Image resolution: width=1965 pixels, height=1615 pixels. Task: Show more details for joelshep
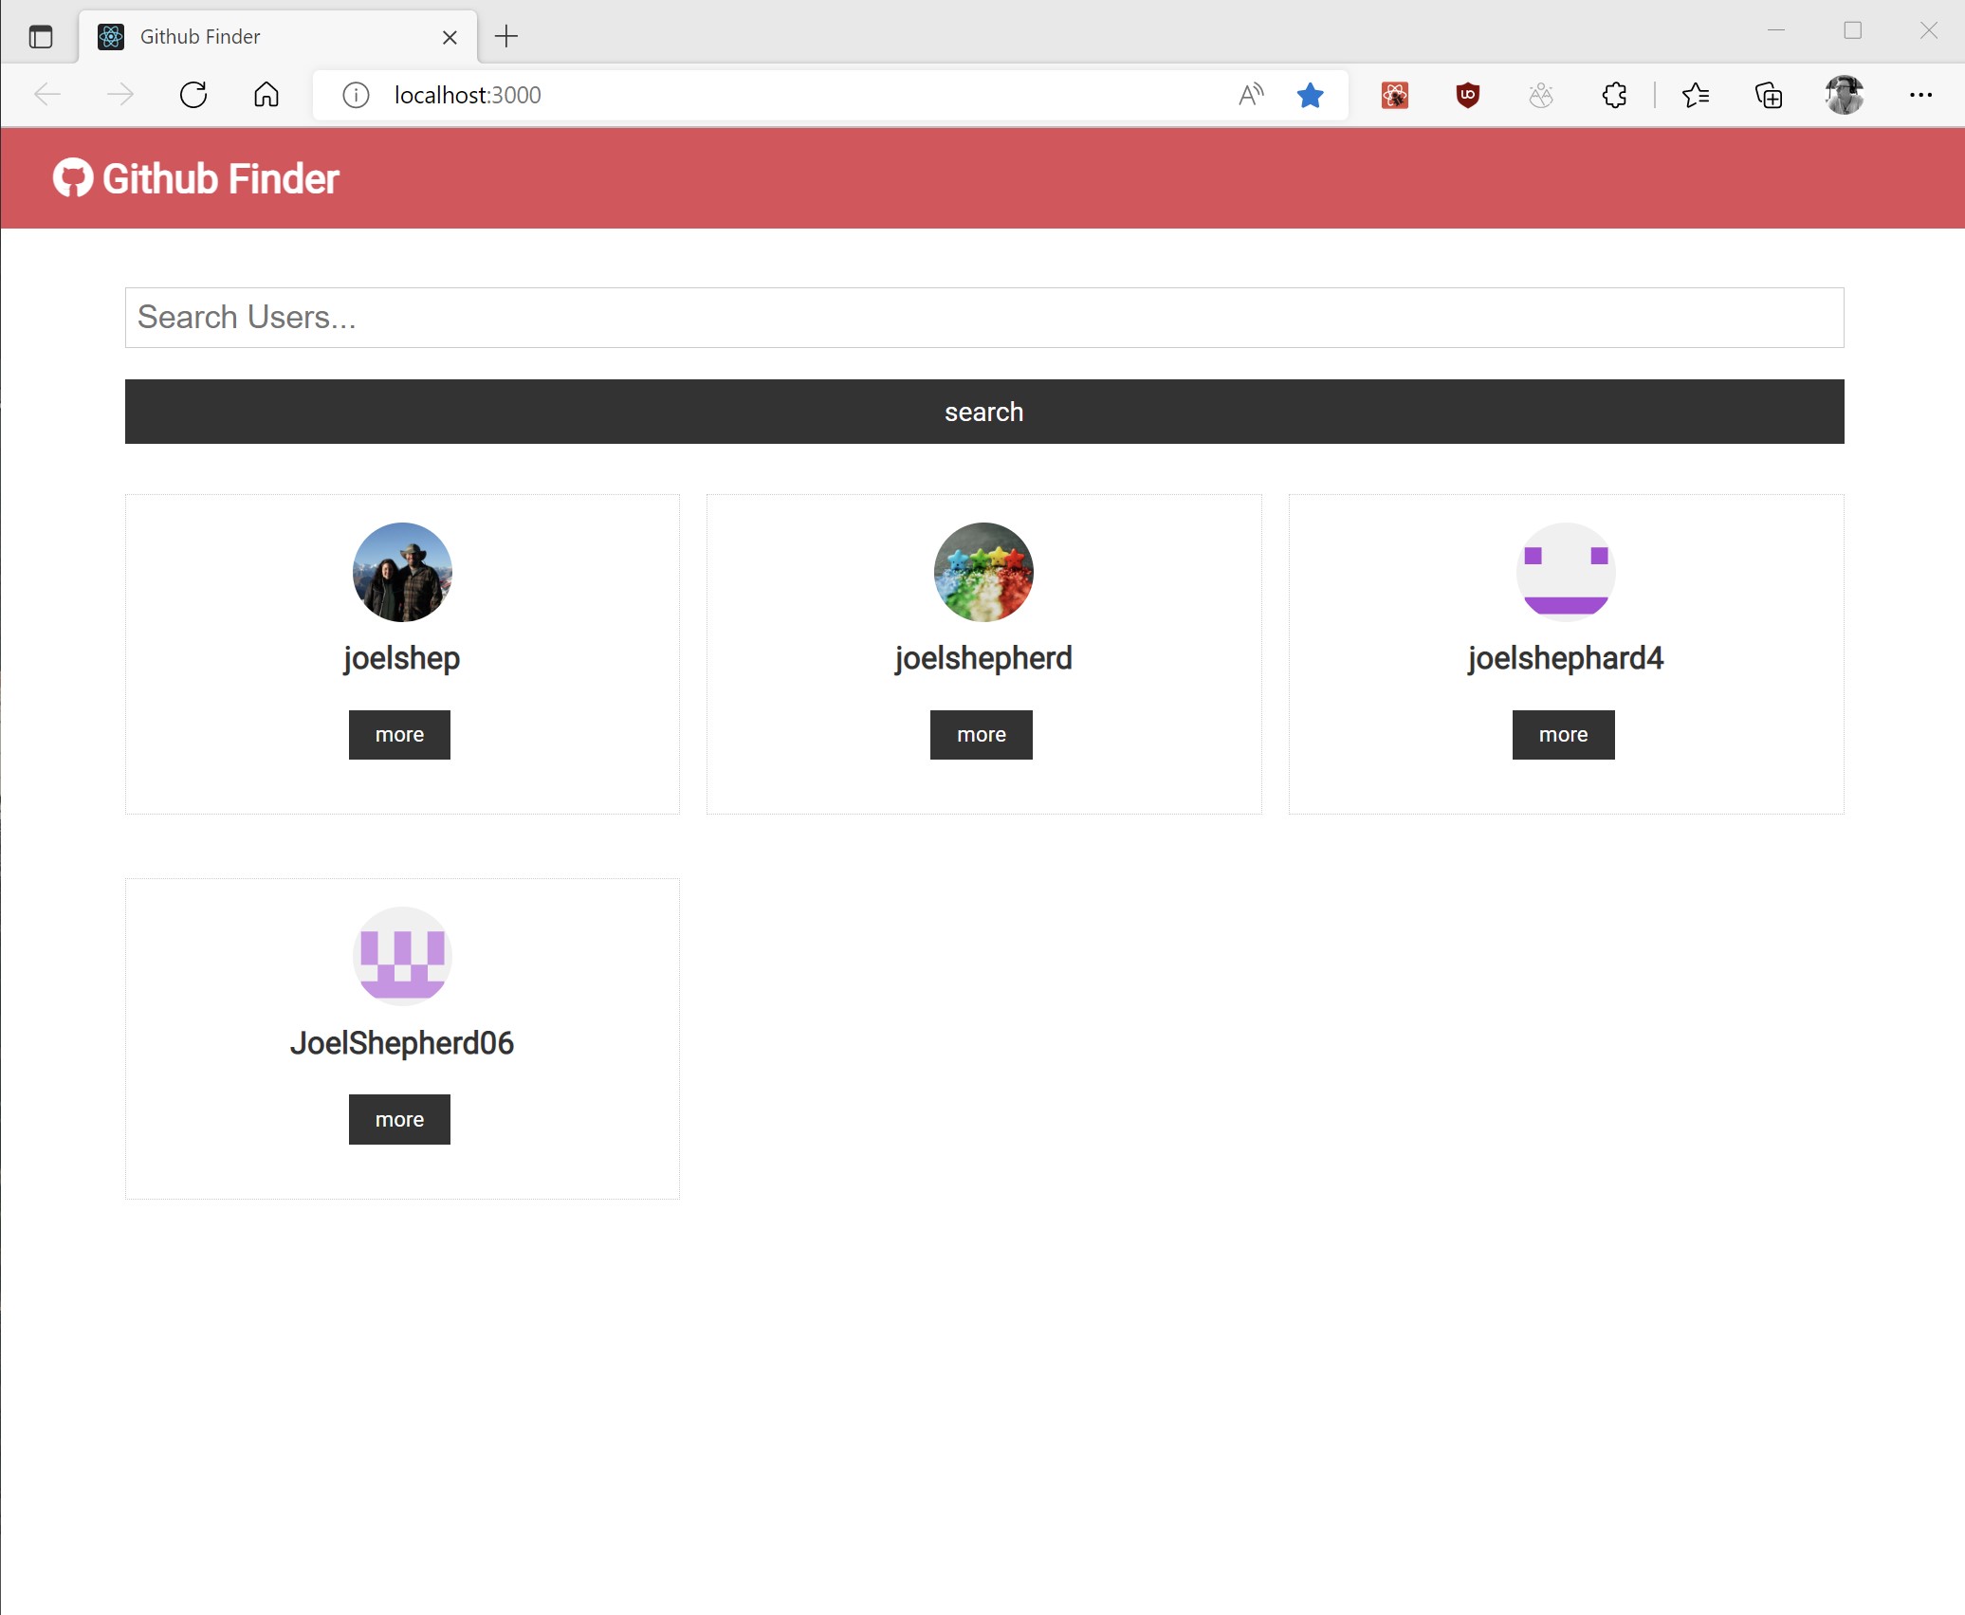[398, 734]
